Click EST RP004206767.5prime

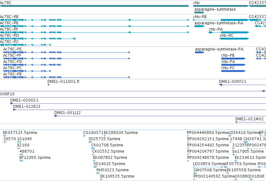(188, 155)
